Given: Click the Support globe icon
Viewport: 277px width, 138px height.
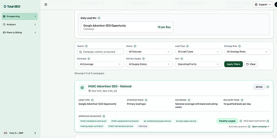Looking at the screenshot, I should (256, 4).
